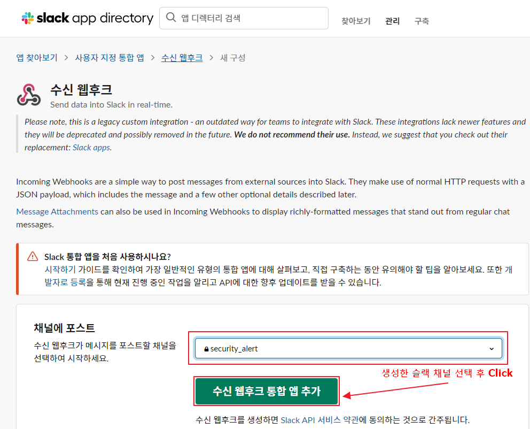
Task: Click the search magnifier icon
Action: 171,17
